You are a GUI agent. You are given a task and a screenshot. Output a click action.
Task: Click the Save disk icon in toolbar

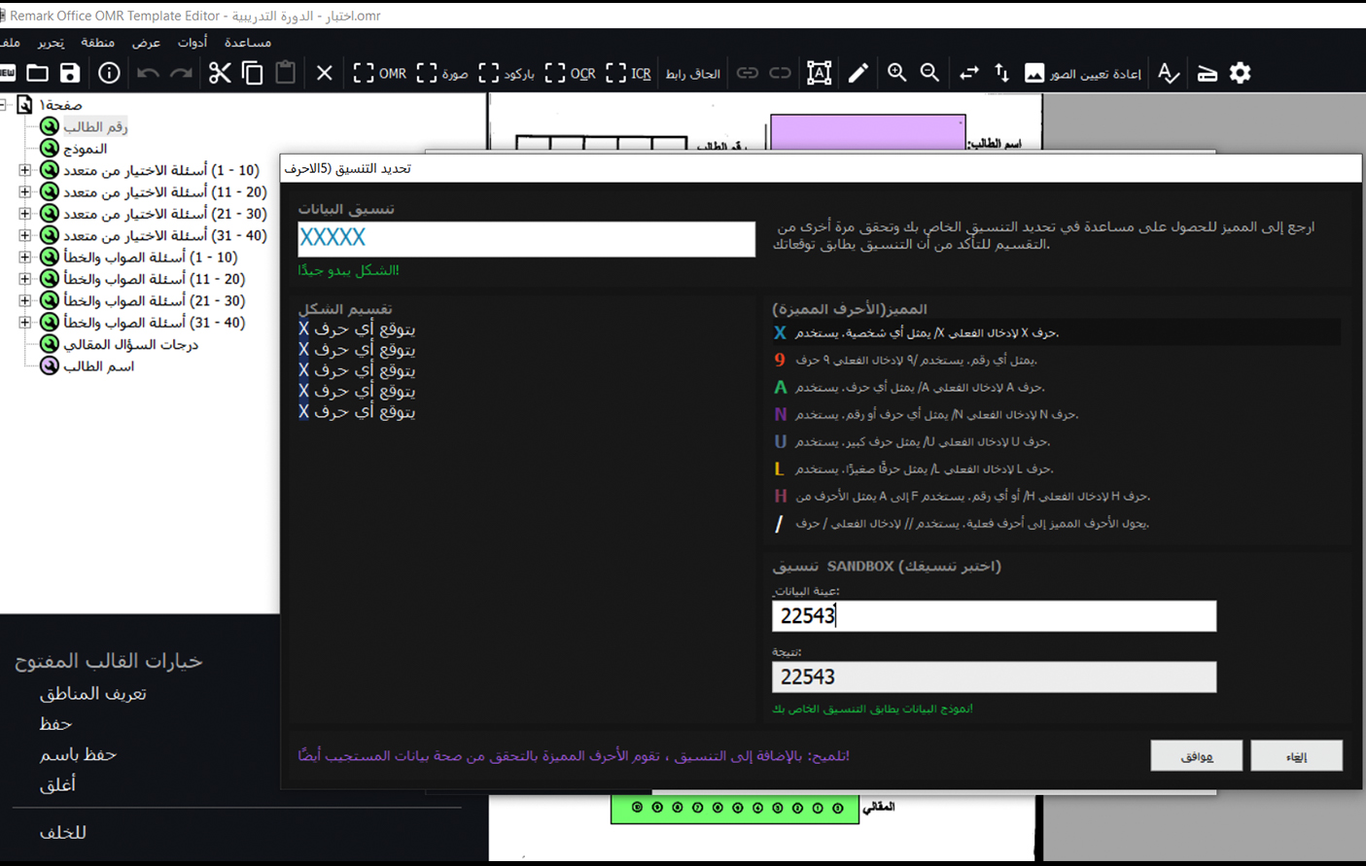point(70,73)
